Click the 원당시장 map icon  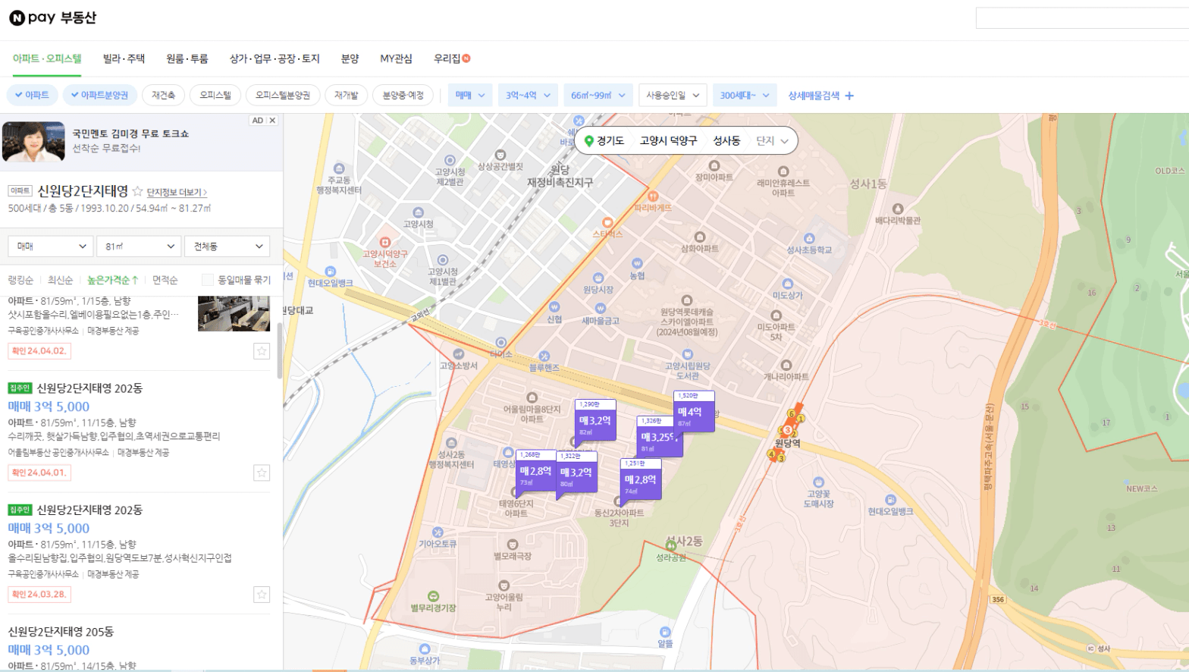click(598, 278)
